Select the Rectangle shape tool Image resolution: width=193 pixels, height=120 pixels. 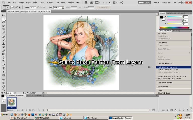4,75
